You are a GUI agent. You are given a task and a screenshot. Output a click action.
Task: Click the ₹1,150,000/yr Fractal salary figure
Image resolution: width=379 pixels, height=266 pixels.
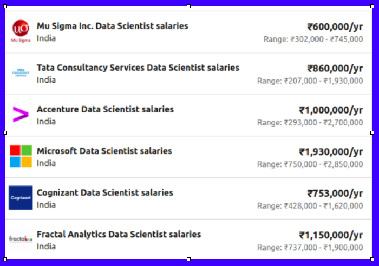331,235
